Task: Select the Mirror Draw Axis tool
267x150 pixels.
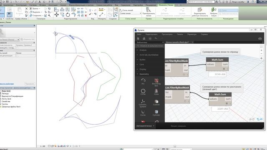Action: 73,10
